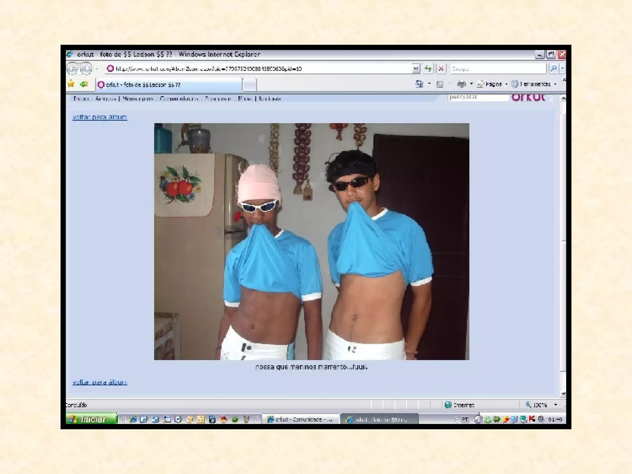Viewport: 632px width, 474px height.
Task: Click the browser Back arrow button
Action: [x=72, y=69]
